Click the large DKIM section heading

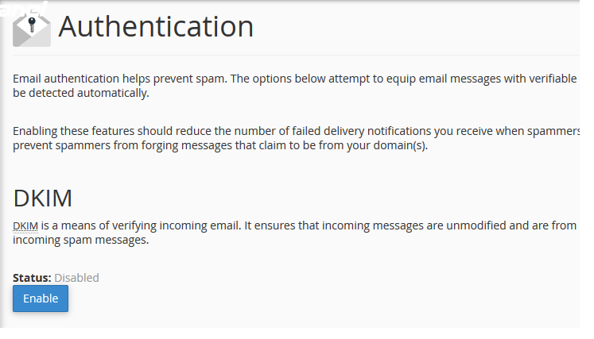tap(43, 198)
